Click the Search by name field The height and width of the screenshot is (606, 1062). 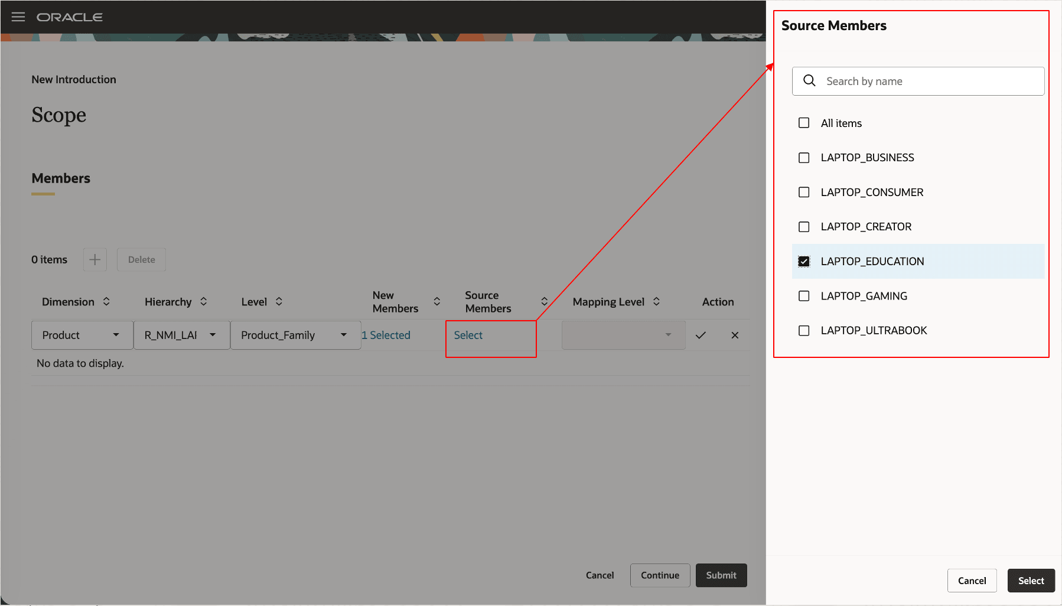[918, 81]
